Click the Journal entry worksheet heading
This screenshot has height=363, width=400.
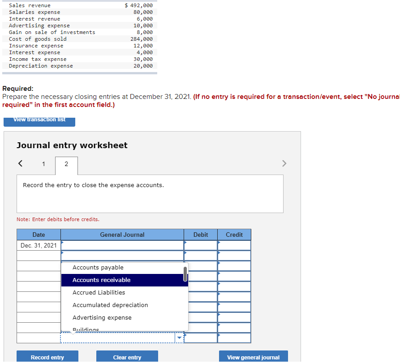tap(72, 145)
